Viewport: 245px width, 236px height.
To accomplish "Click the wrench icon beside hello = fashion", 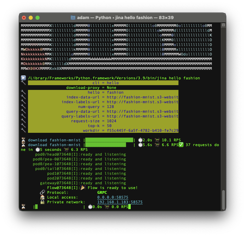I will [23, 92].
